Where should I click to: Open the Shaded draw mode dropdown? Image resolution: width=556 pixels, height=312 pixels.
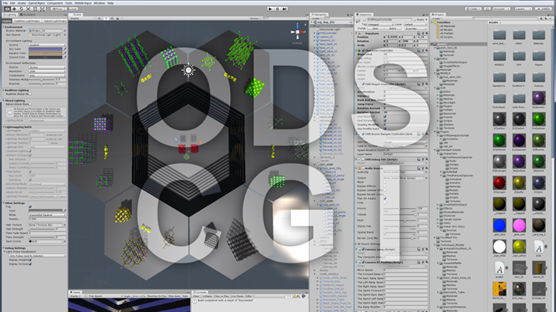coord(83,18)
